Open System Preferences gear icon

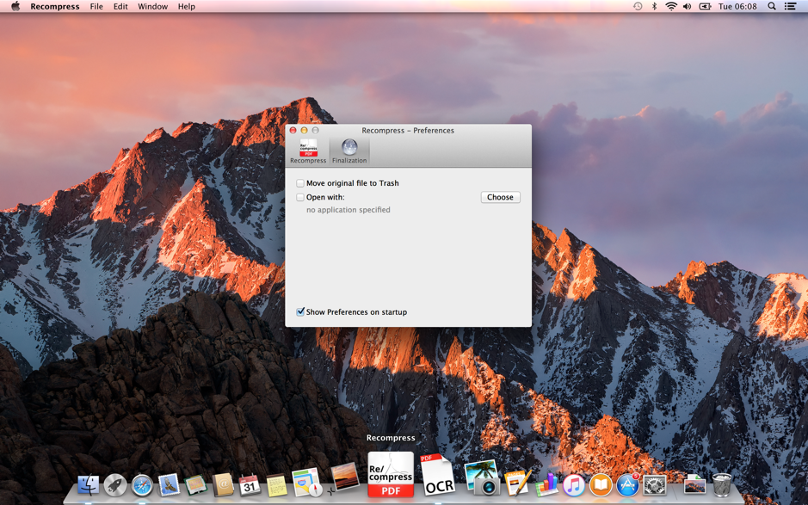[x=655, y=485]
